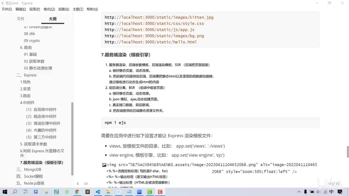The height and width of the screenshot is (196, 349).
Task: Open the 编辑(E) menu
Action: point(21,9)
